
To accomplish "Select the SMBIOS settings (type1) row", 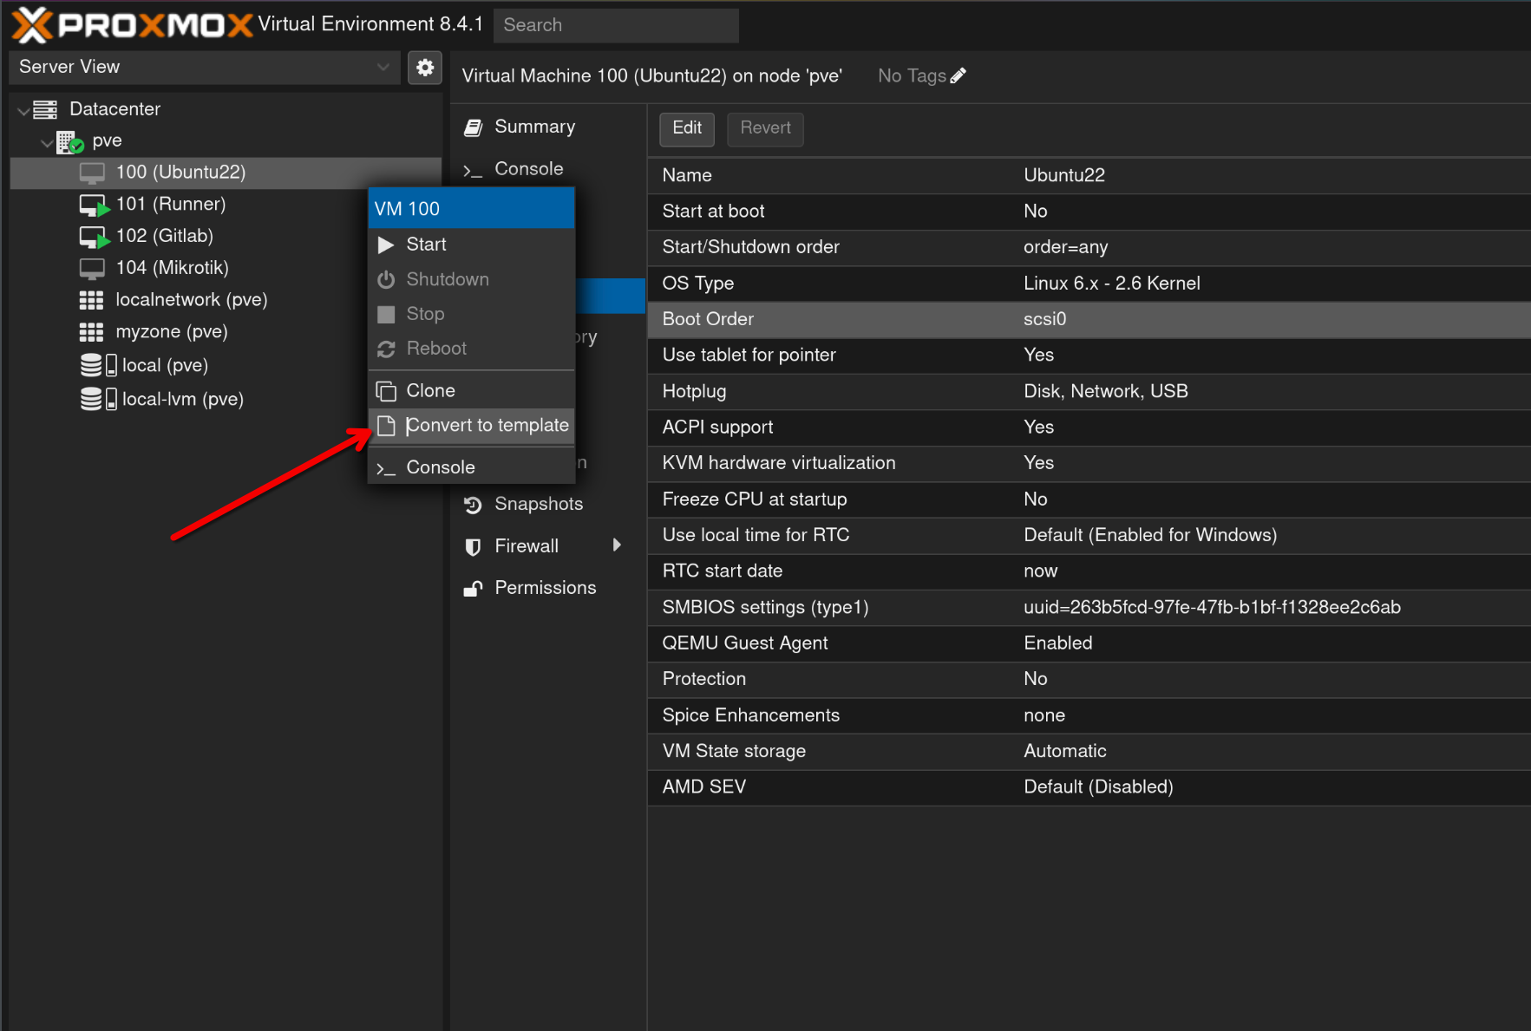I will [1089, 607].
